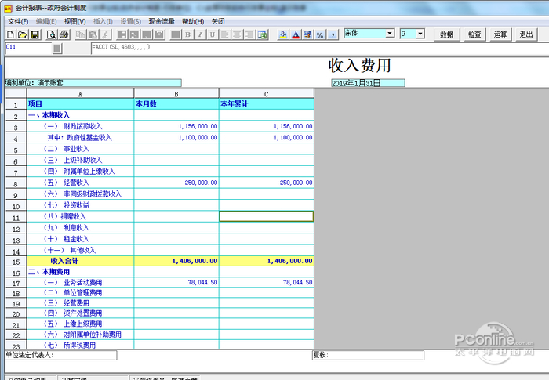Click the 检查 button
Image resolution: width=549 pixels, height=380 pixels.
point(474,34)
